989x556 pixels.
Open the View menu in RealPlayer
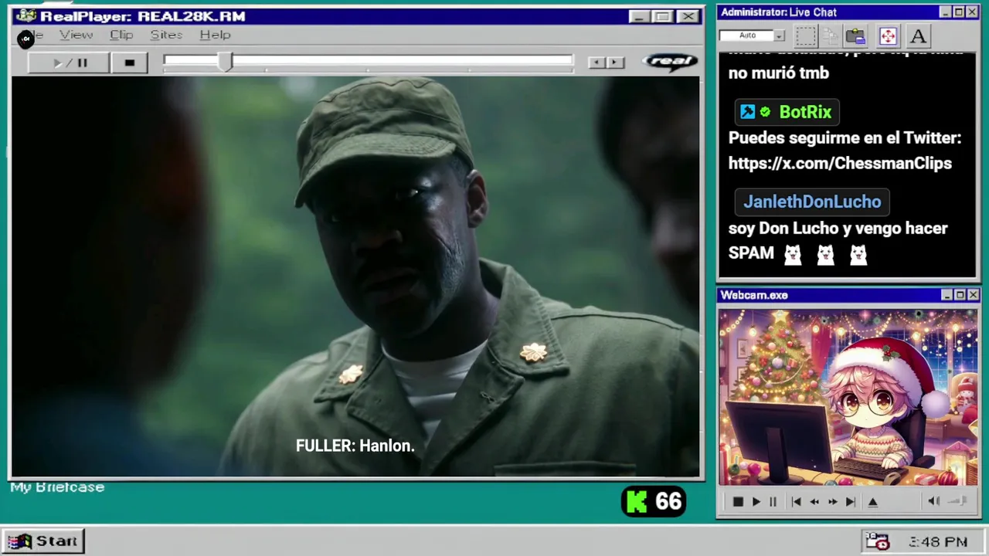click(x=76, y=35)
